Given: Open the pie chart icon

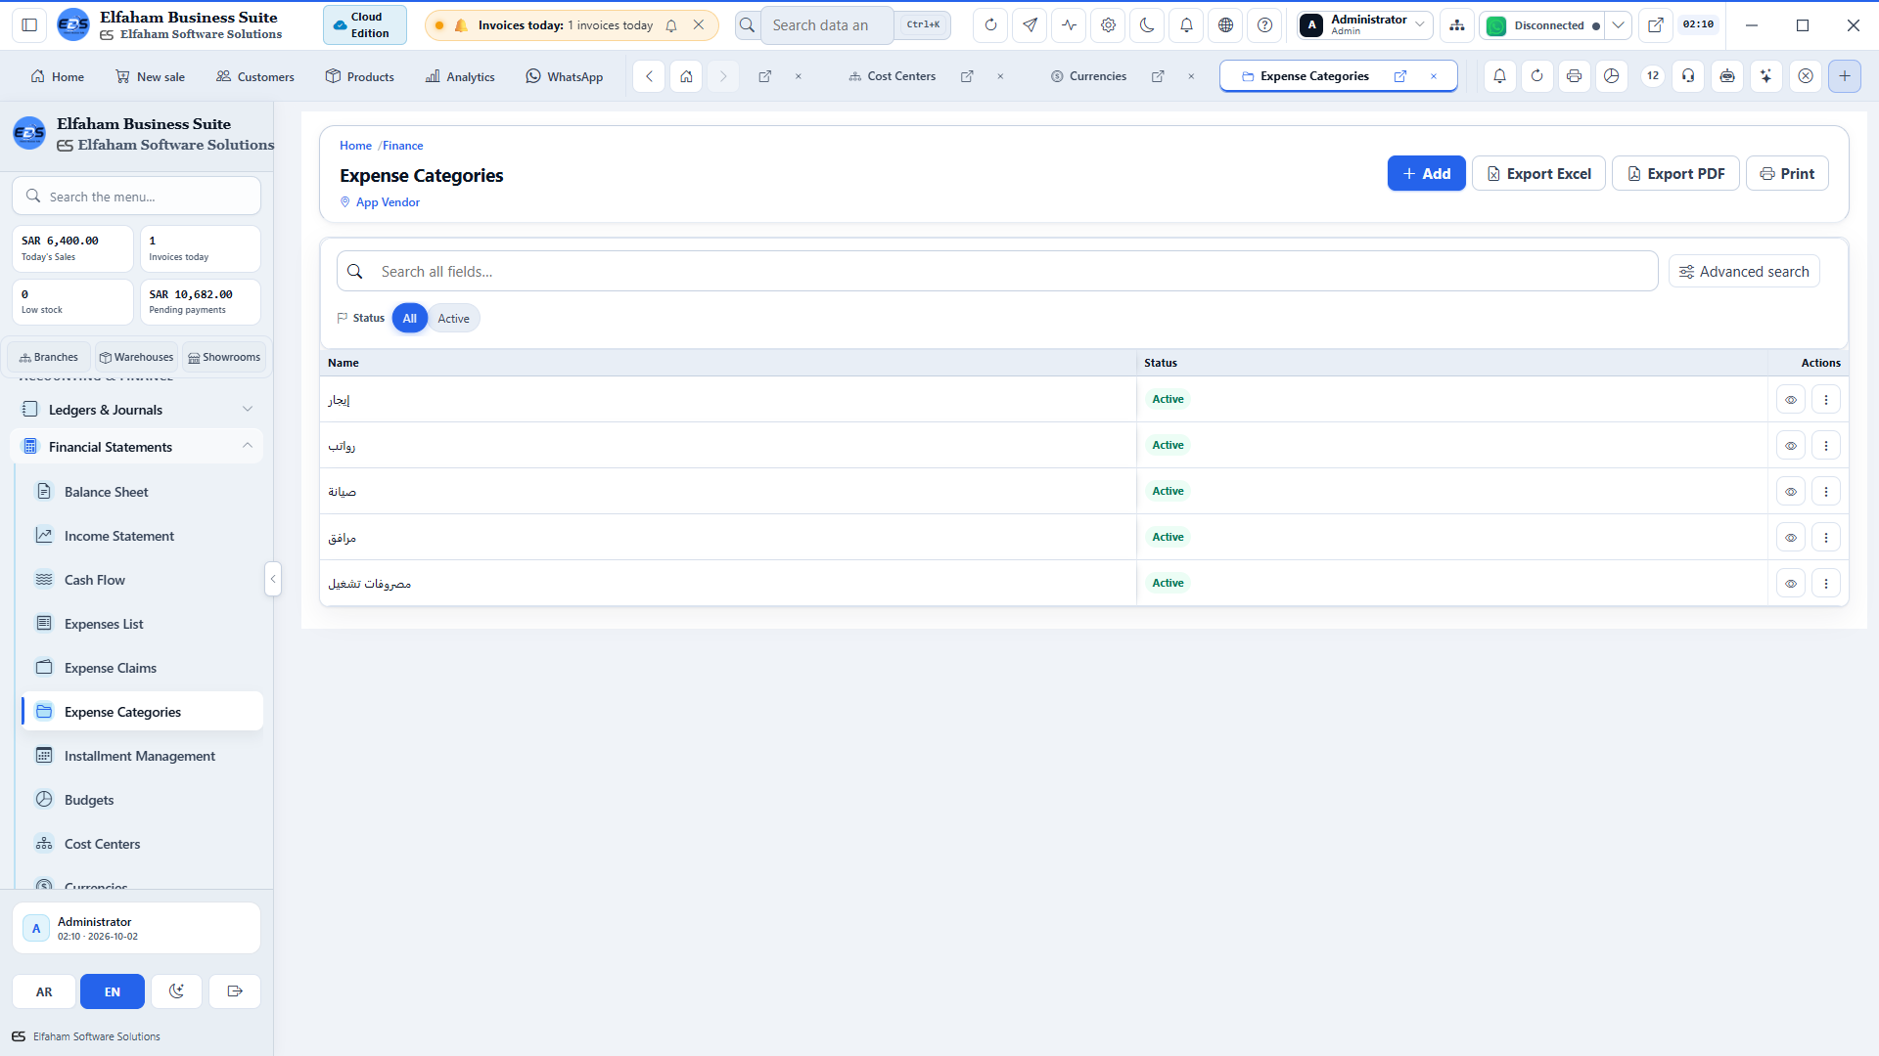Looking at the screenshot, I should (1611, 76).
